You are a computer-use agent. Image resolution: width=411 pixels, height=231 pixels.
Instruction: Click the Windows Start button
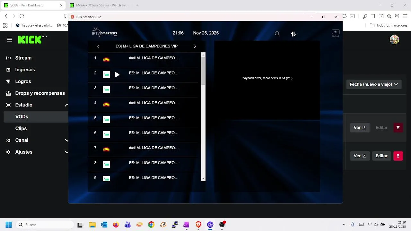pyautogui.click(x=9, y=225)
